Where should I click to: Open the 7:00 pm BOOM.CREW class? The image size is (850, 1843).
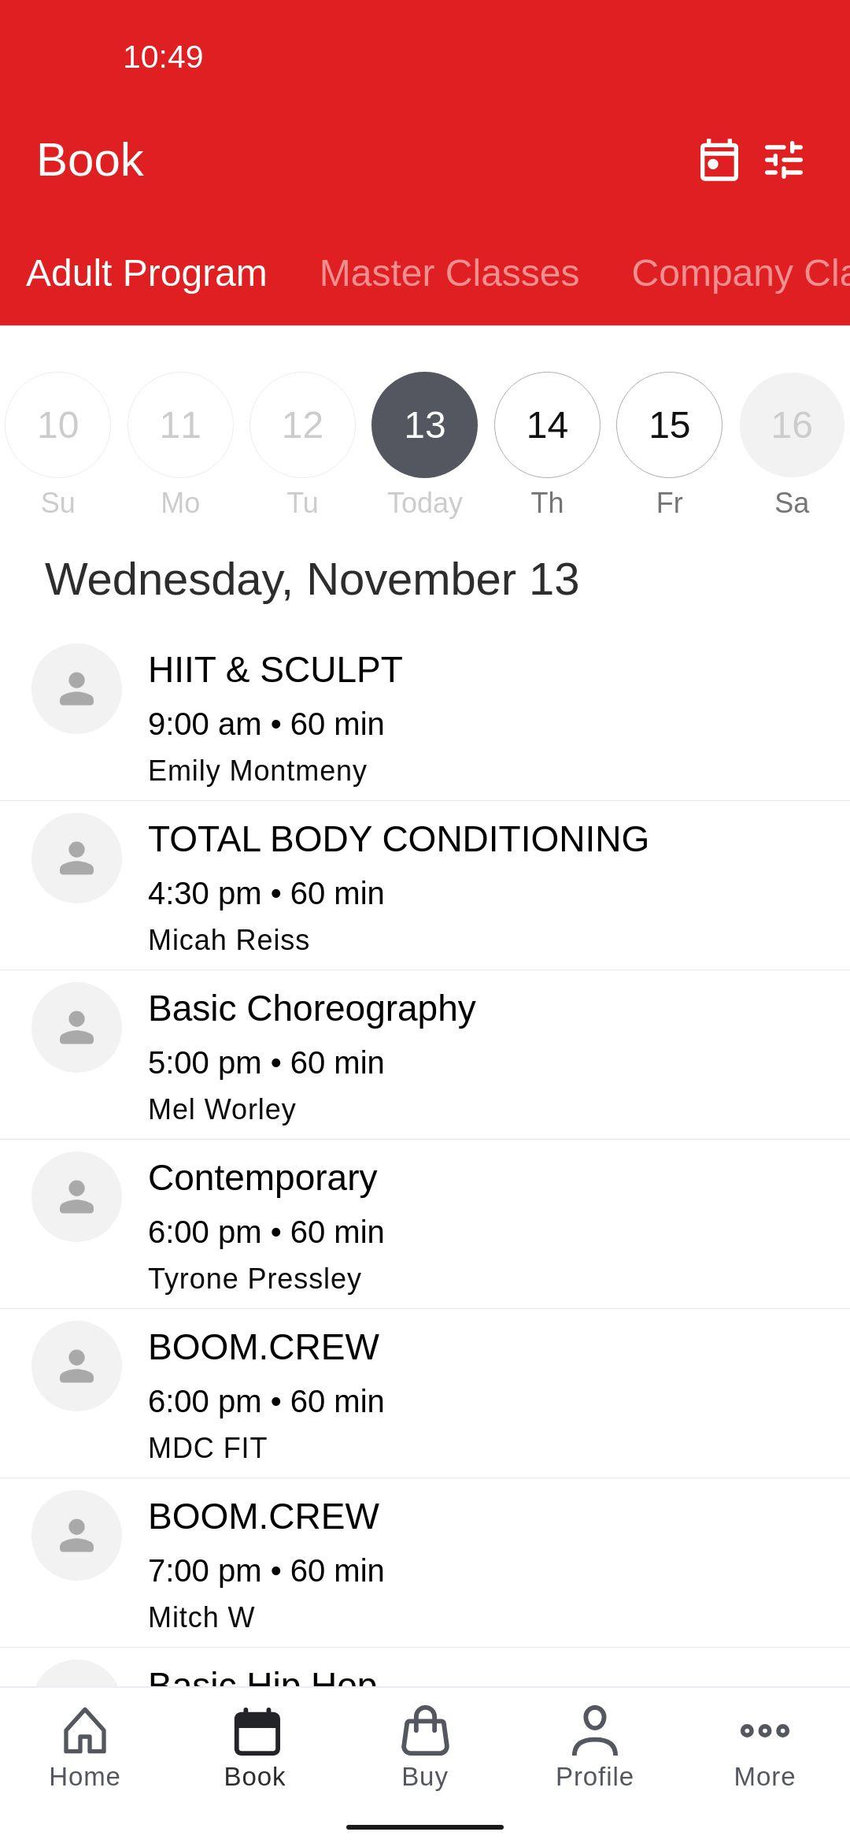pos(425,1563)
